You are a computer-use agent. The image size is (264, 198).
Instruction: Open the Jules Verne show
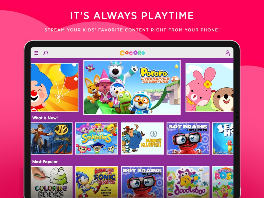51,138
